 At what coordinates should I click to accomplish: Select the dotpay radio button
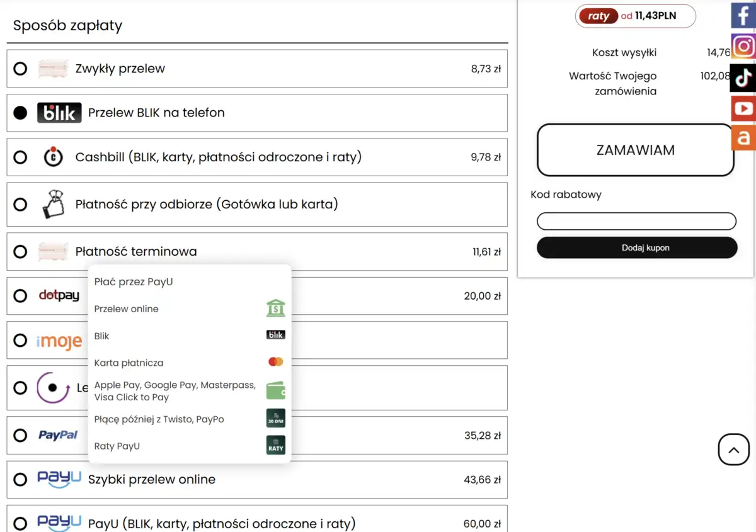(x=20, y=295)
